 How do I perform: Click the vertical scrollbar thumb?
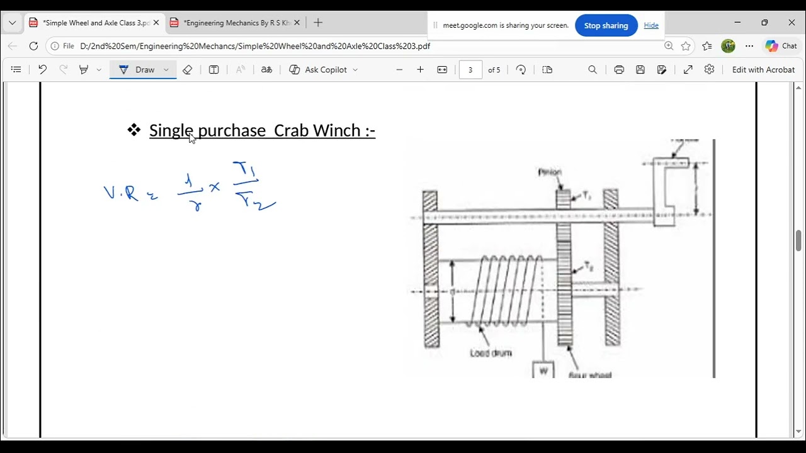tap(798, 240)
